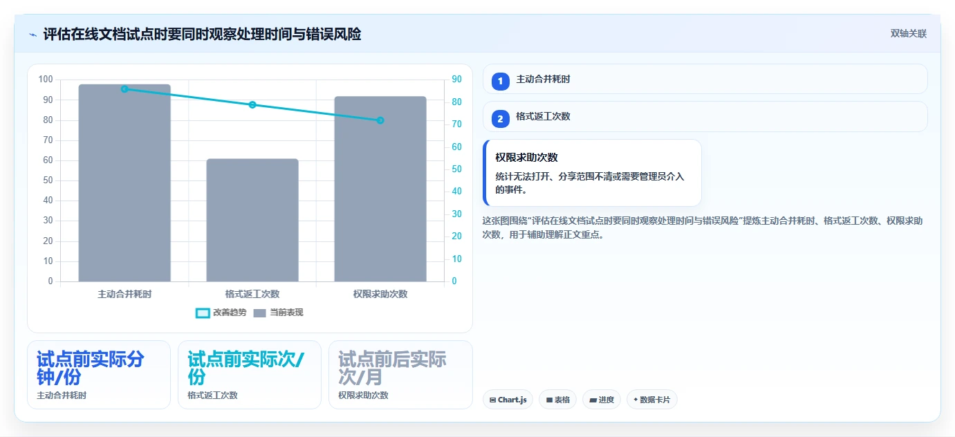Open the 主动合并耗时 accordion item
Viewport: 955px width, 437px height.
coord(705,79)
